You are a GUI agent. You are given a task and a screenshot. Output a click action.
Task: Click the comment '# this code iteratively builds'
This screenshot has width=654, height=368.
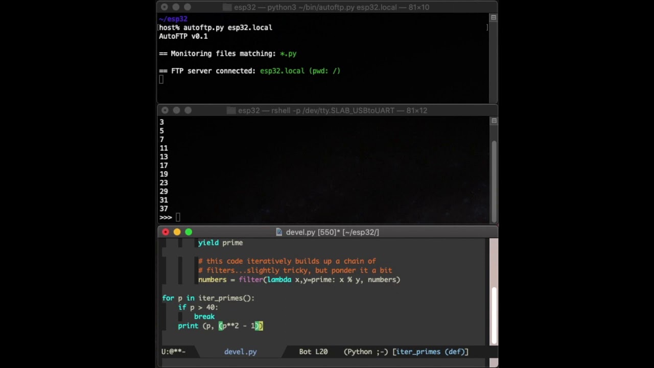[x=287, y=261]
